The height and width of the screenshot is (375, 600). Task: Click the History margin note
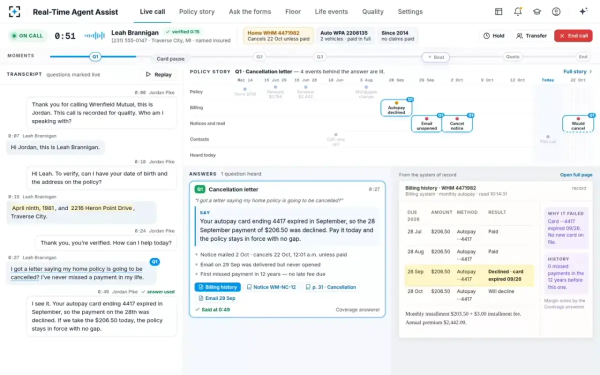pyautogui.click(x=566, y=273)
